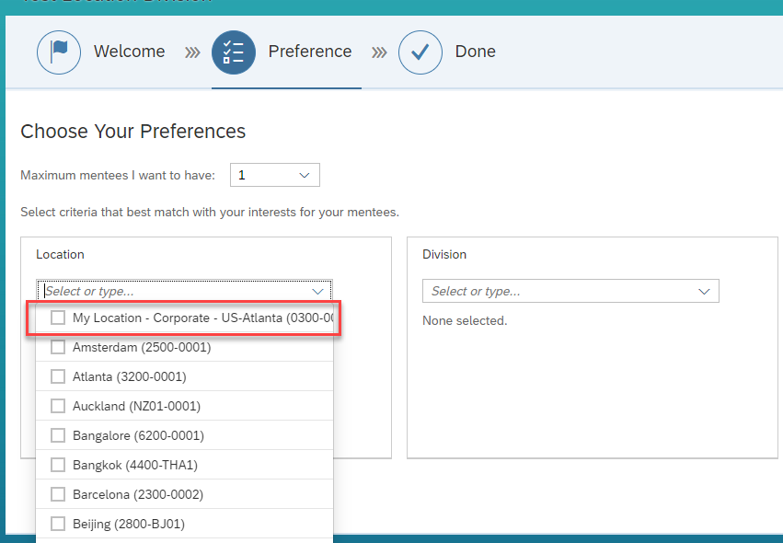This screenshot has width=783, height=543.
Task: Check My Location - Corporate - US-Atlanta checkbox
Action: click(x=58, y=318)
